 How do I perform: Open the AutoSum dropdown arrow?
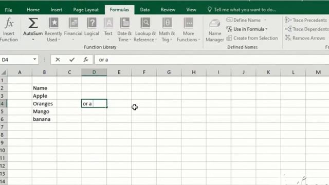tap(33, 40)
